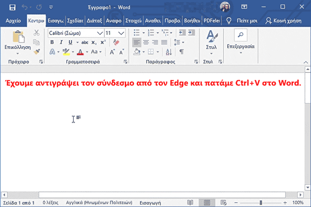Image resolution: width=311 pixels, height=207 pixels.
Task: Increase paragraph indent
Action: pos(192,32)
